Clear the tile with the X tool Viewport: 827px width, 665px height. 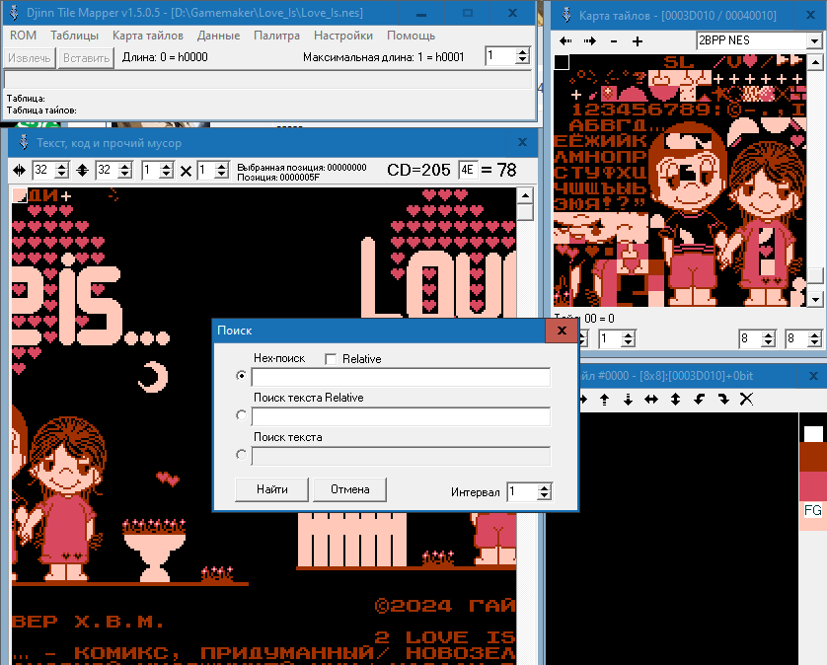click(746, 400)
